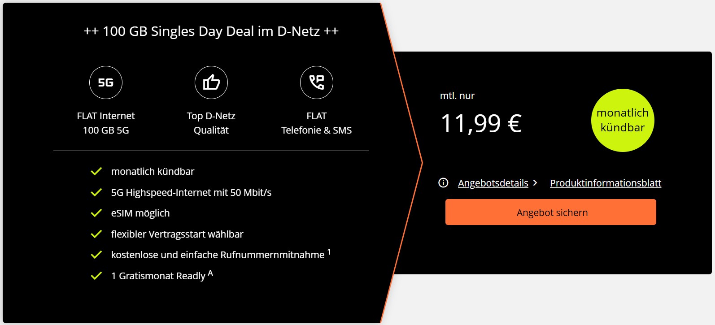Click the checkmark beside kostenlose Rufnummernmitnahme
The image size is (715, 325).
[96, 255]
